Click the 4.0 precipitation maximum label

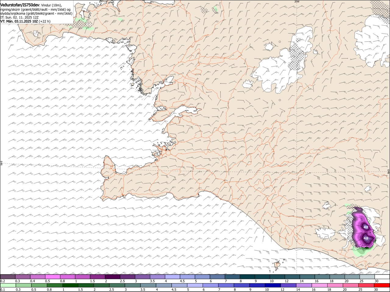pos(366,238)
